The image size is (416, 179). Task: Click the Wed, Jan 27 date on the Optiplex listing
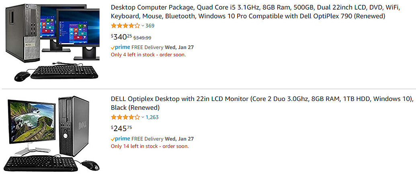click(x=179, y=139)
